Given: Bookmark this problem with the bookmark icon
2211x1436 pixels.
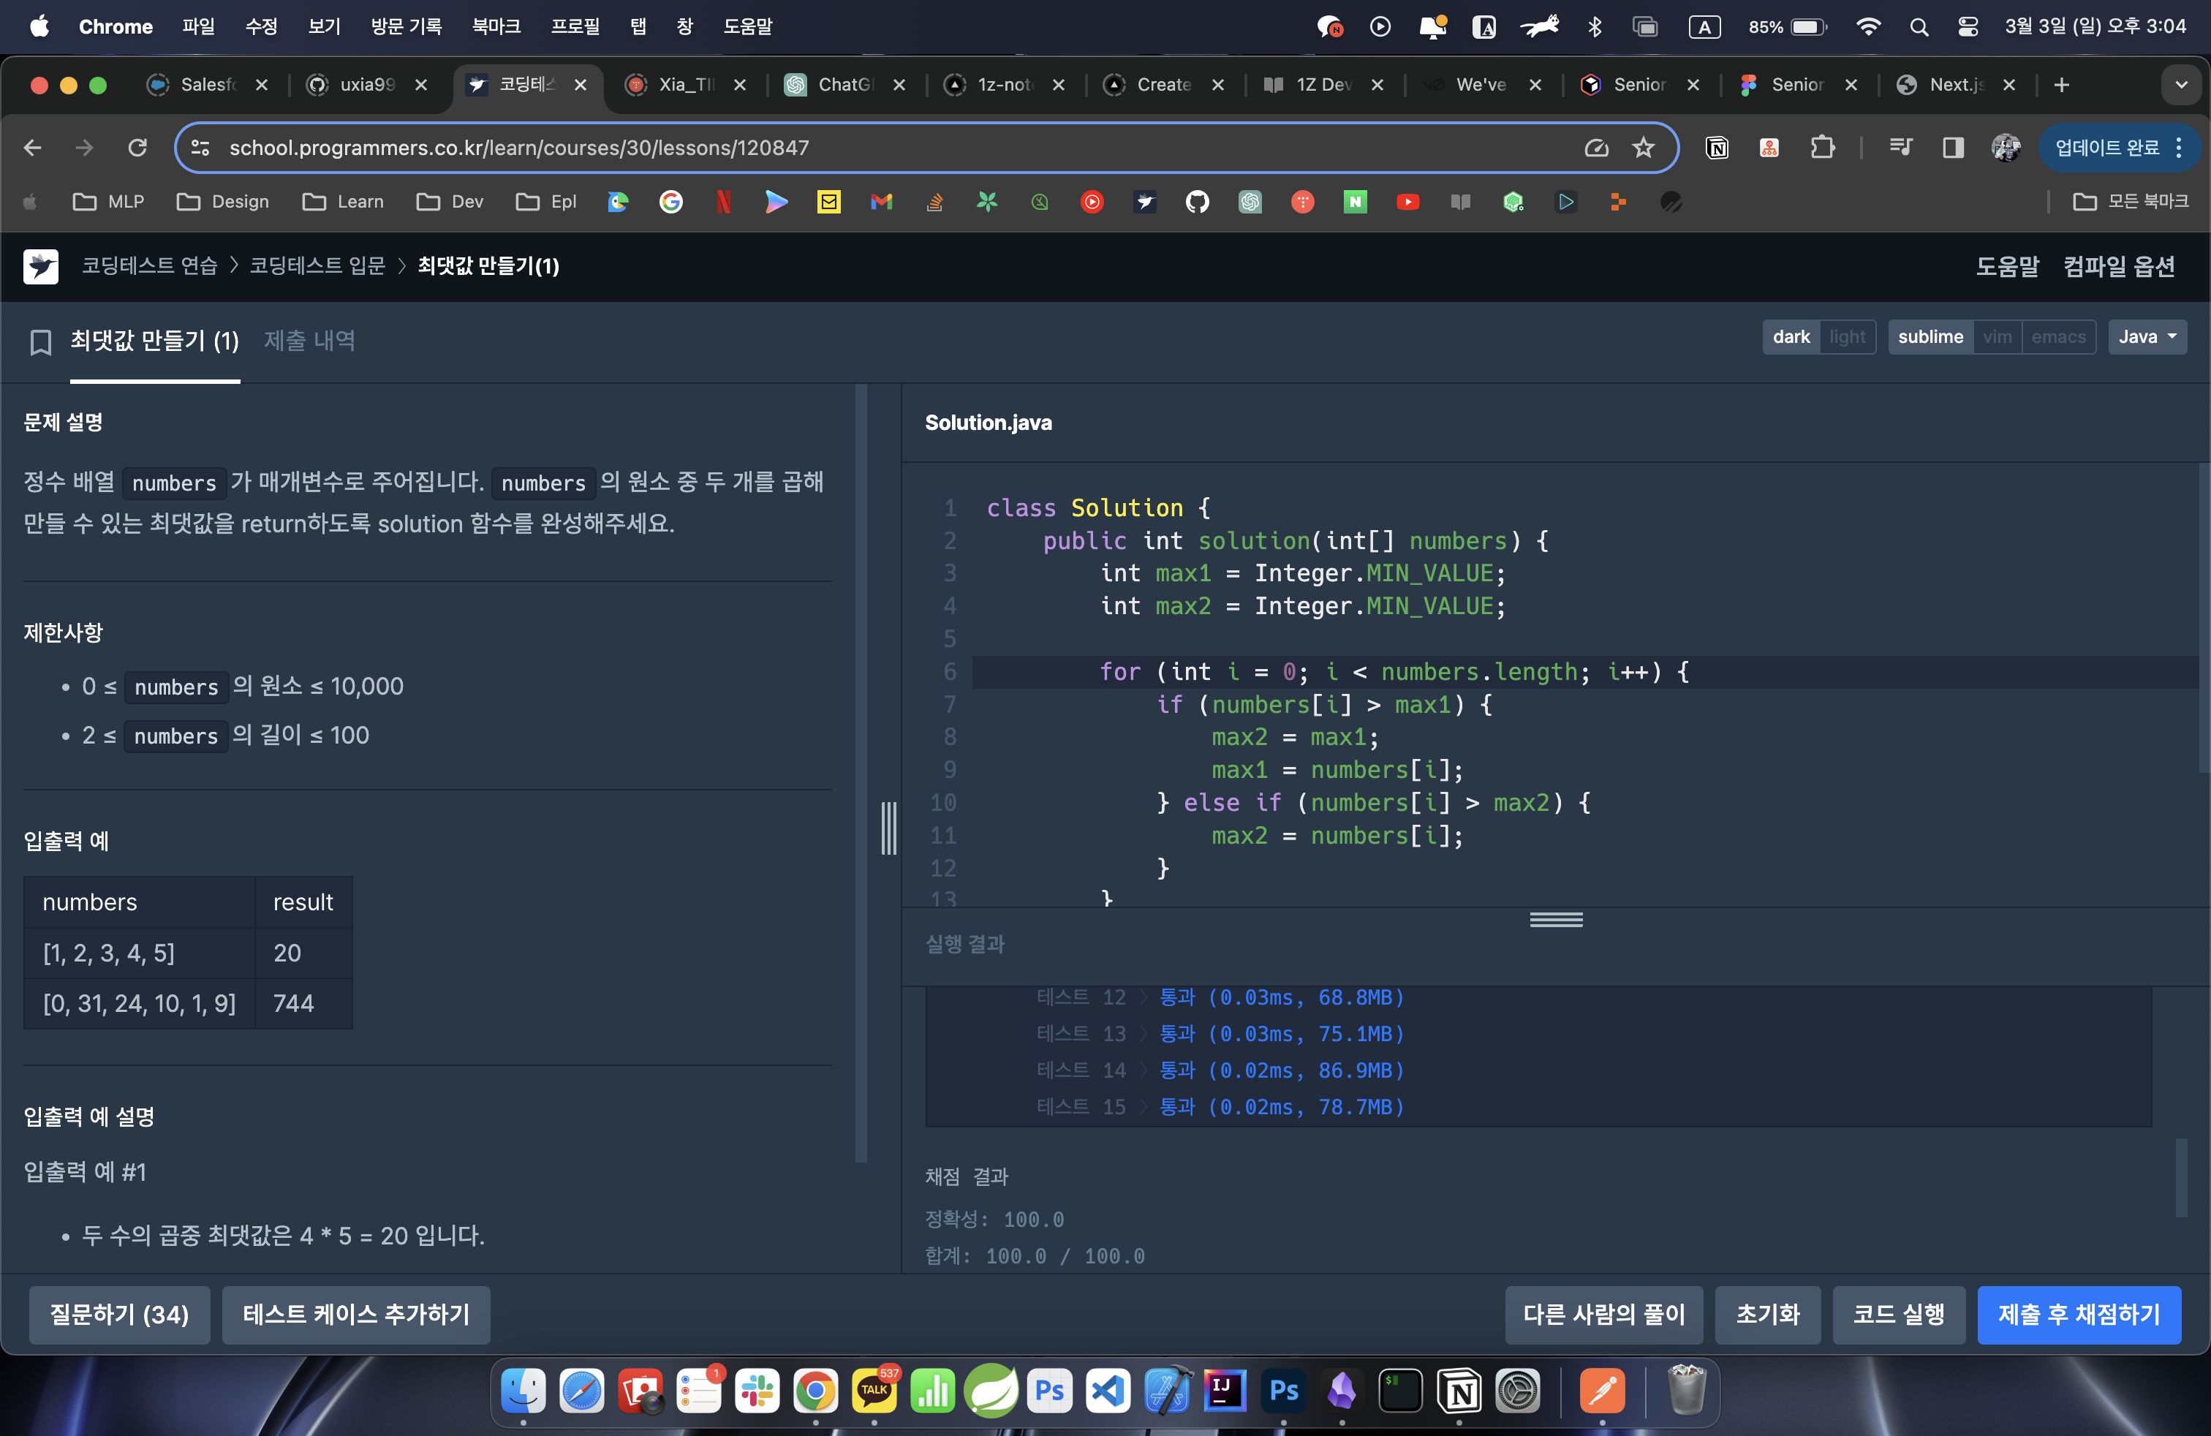Looking at the screenshot, I should click(x=40, y=341).
